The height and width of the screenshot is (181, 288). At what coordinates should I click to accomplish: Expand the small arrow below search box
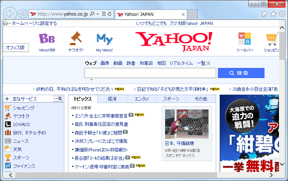click(x=92, y=80)
